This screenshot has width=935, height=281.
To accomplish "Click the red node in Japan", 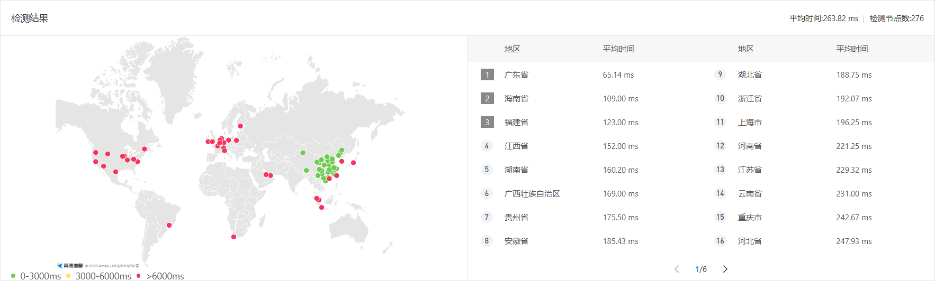I will coord(354,163).
